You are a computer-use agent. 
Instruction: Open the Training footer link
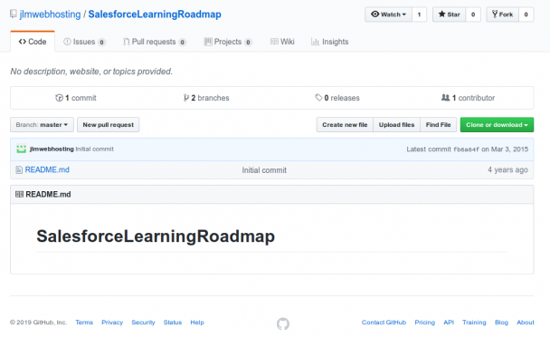point(474,322)
